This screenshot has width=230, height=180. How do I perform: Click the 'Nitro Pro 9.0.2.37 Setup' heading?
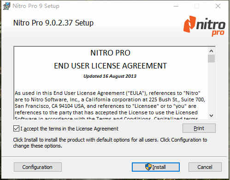click(53, 23)
